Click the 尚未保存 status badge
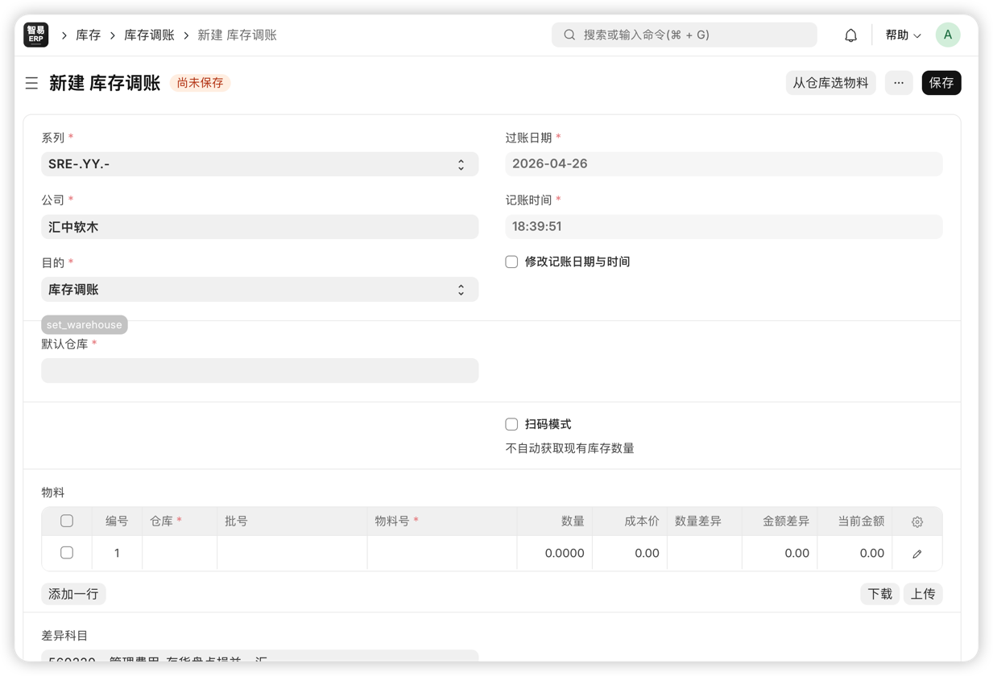993x676 pixels. click(x=200, y=83)
